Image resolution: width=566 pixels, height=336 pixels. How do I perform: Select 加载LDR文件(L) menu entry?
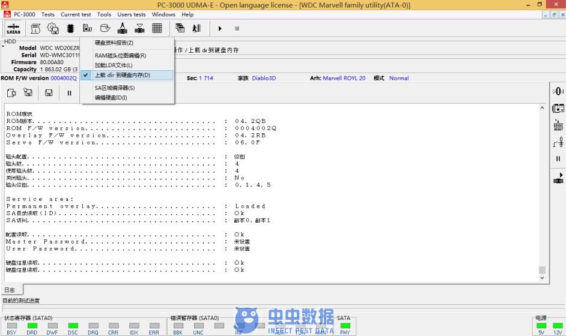pyautogui.click(x=127, y=65)
